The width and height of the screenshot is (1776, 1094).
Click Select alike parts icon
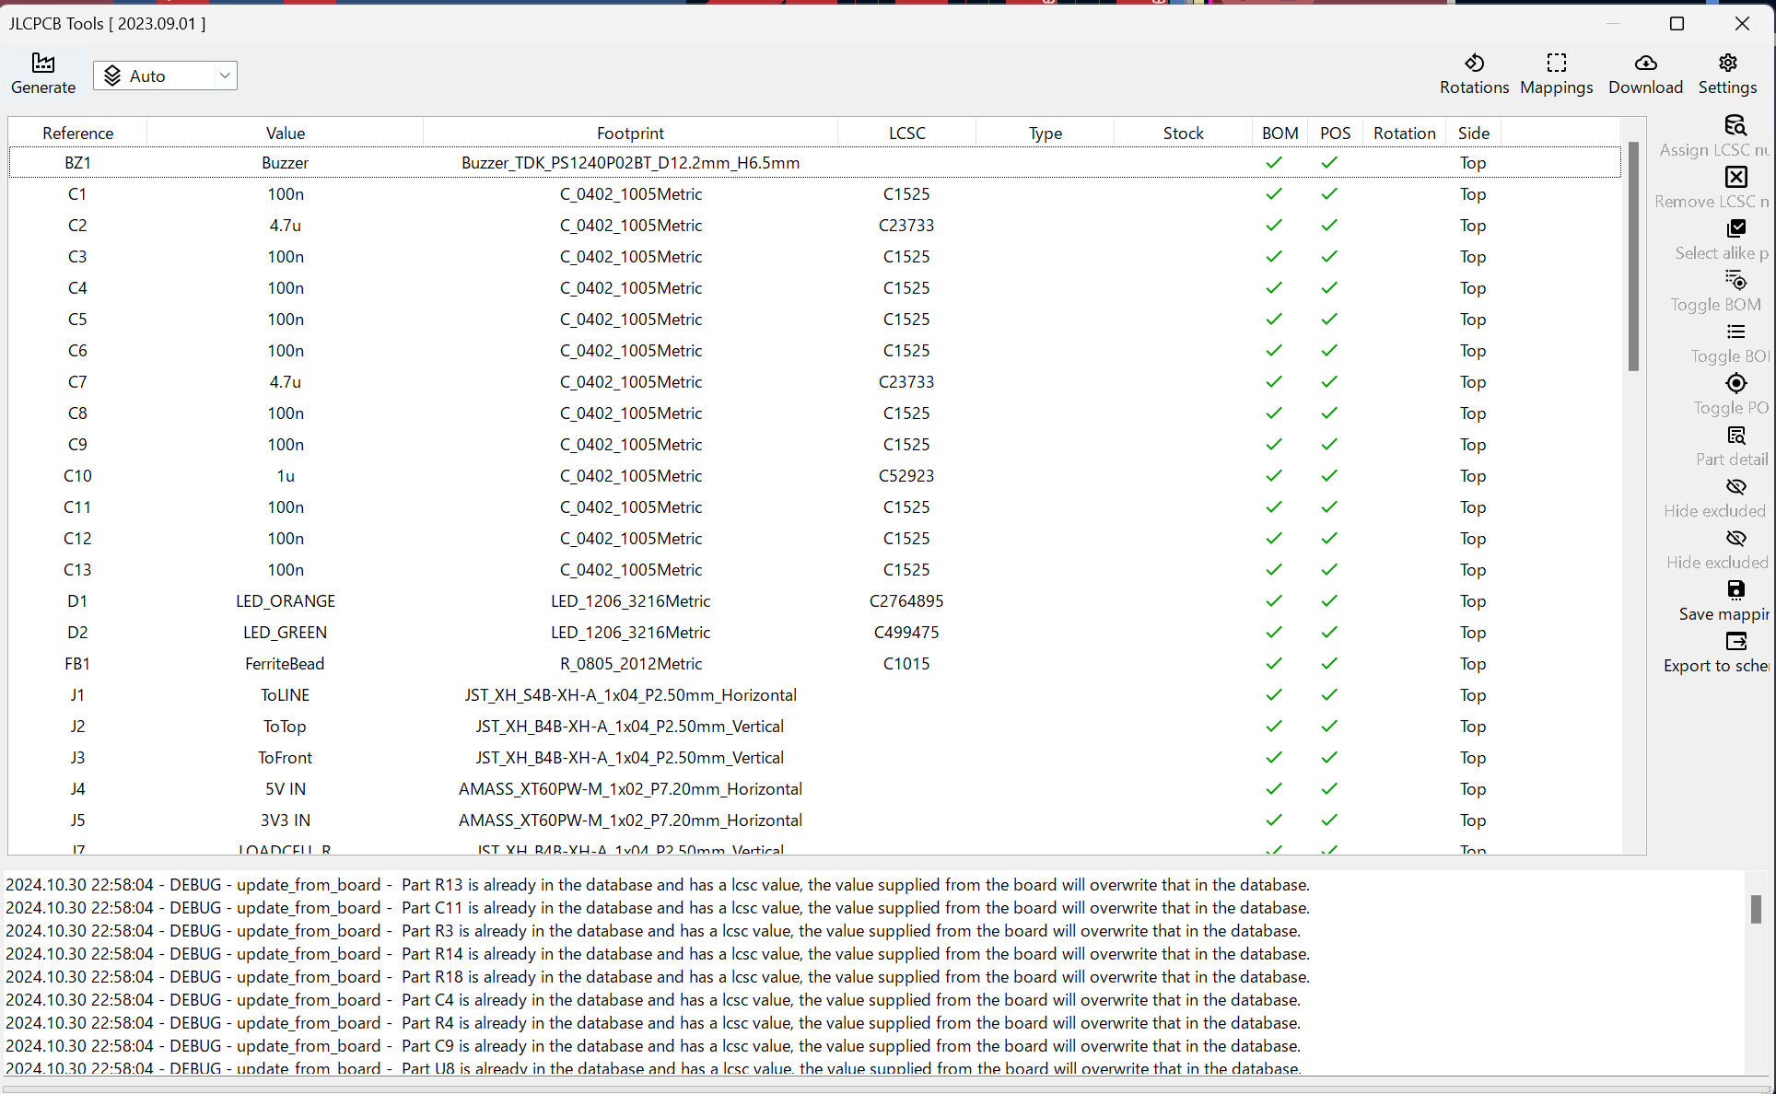point(1735,229)
